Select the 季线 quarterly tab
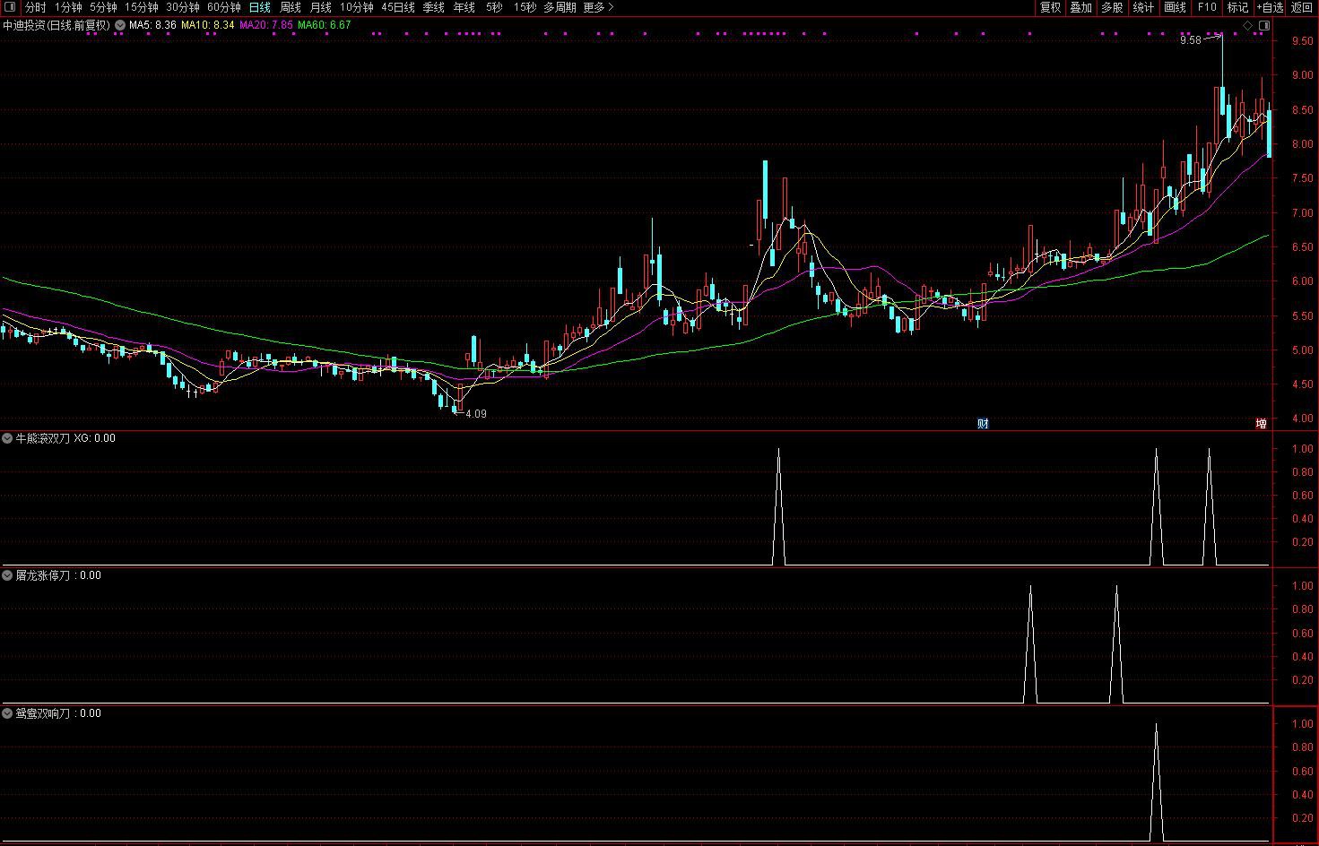Image resolution: width=1319 pixels, height=846 pixels. click(x=434, y=7)
